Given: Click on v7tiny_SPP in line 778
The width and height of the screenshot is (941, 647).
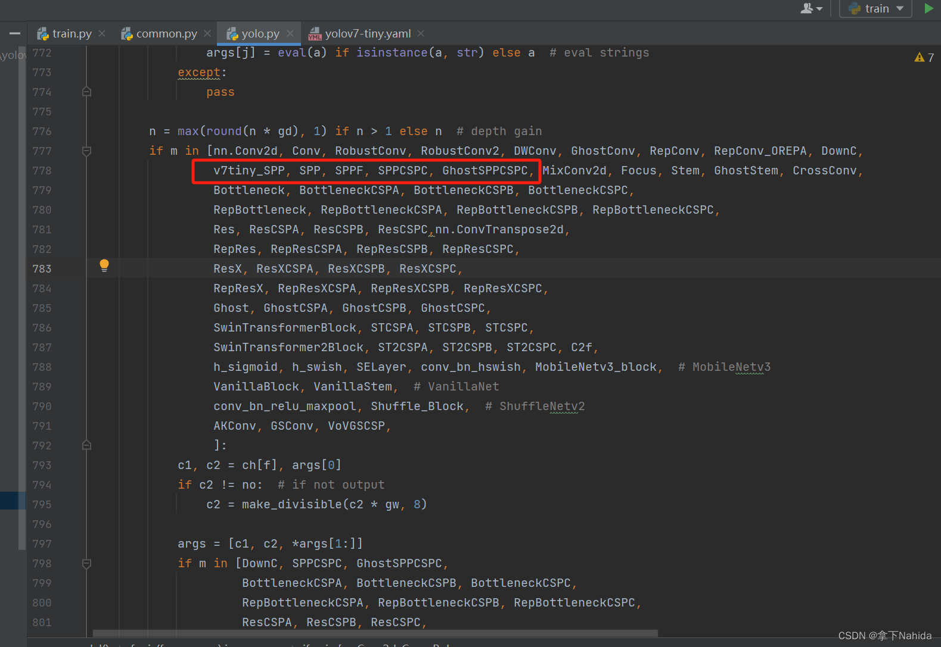Looking at the screenshot, I should click(249, 171).
